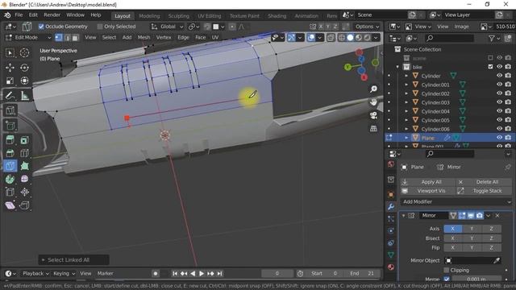Switch perspective/orthographic grid icon
Image resolution: width=516 pixels, height=290 pixels.
click(x=373, y=128)
